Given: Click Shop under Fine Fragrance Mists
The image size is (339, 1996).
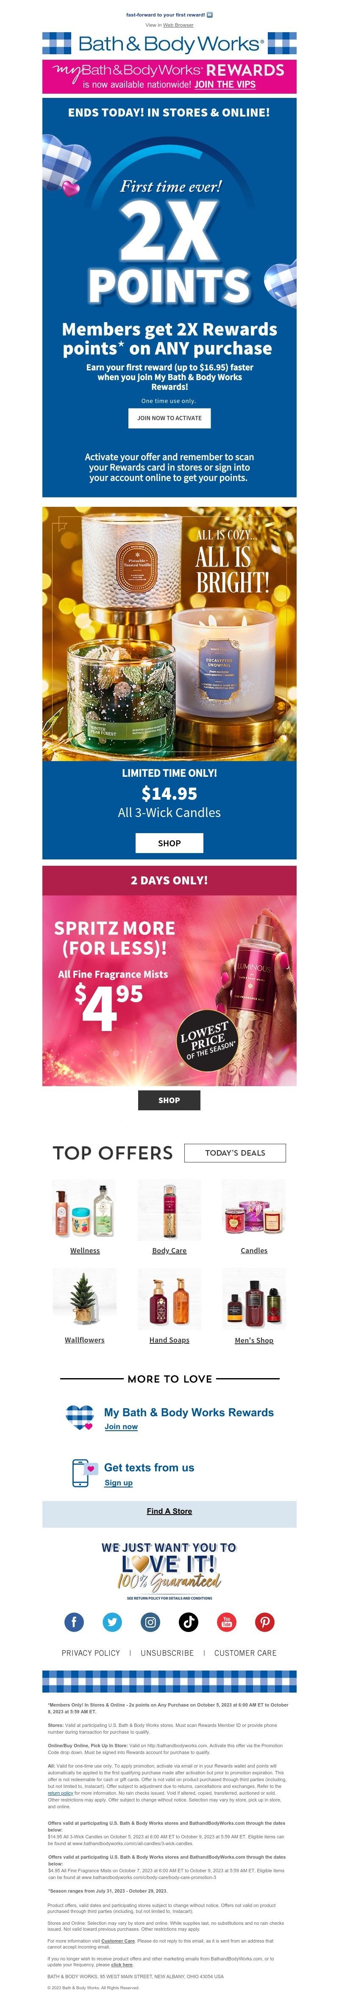Looking at the screenshot, I should tap(169, 1100).
